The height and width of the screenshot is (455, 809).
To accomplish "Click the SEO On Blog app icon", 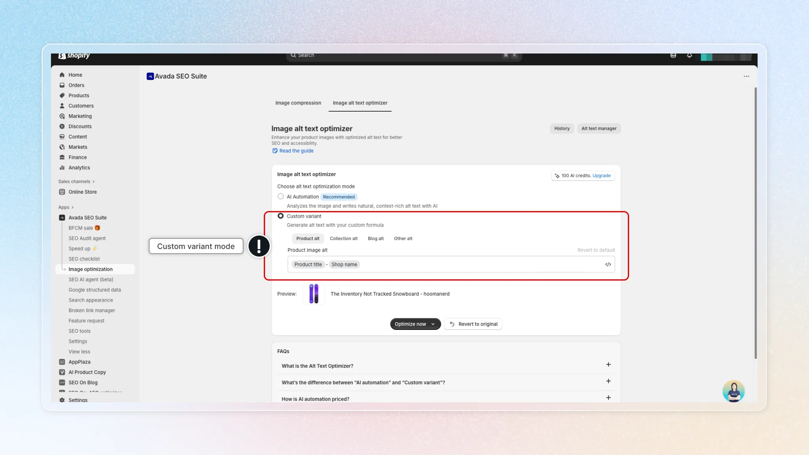I will [62, 383].
